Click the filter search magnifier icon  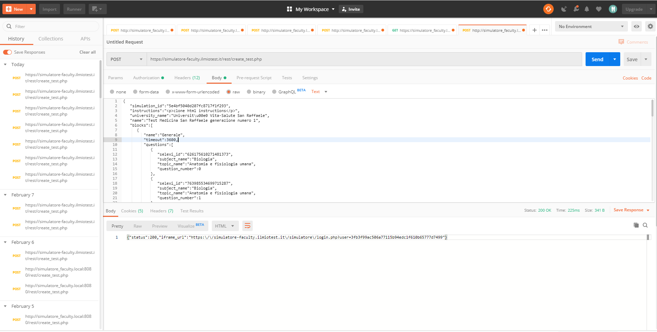[x=9, y=26]
